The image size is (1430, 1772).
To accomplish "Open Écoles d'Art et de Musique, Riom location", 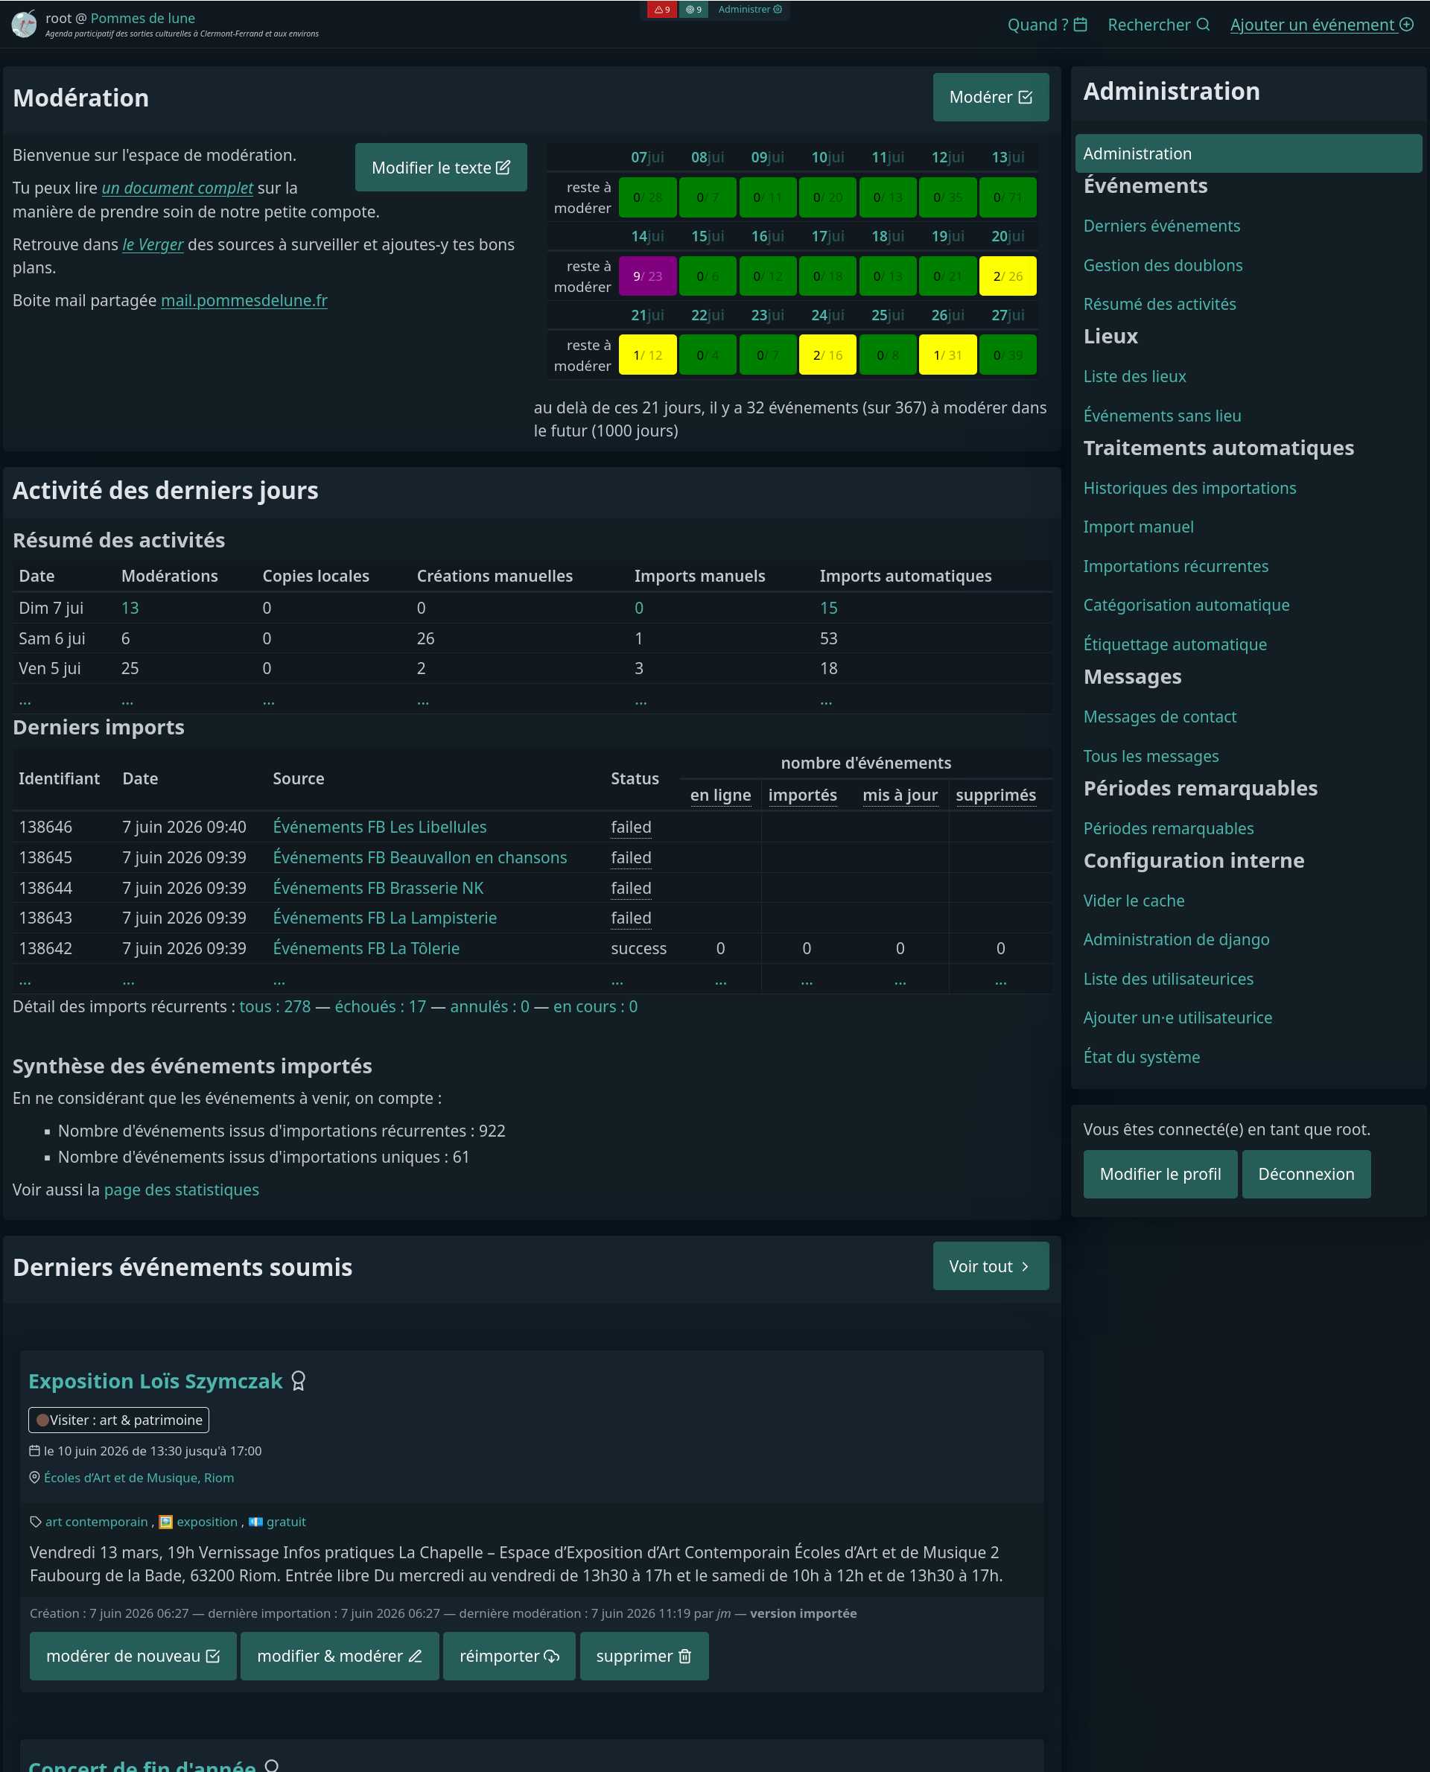I will 139,1478.
